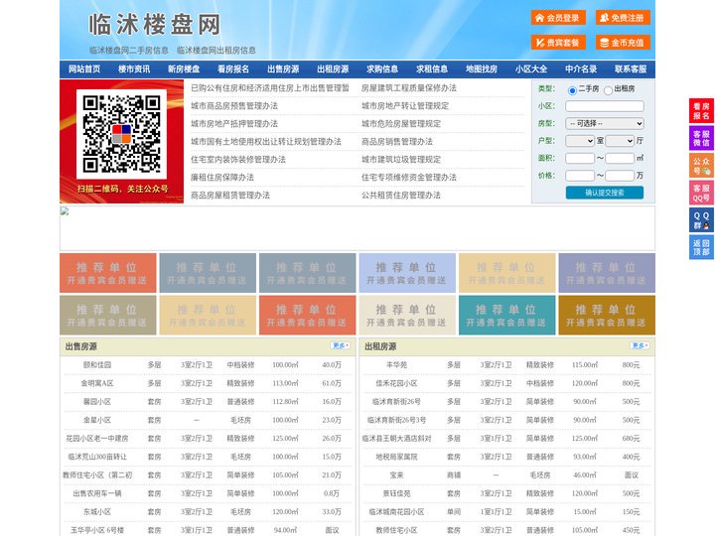
Task: Expand the 室 count dropdown
Action: click(x=580, y=141)
